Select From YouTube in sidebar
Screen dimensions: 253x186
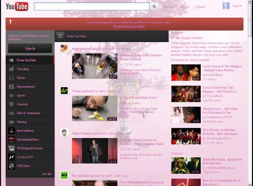(x=30, y=60)
